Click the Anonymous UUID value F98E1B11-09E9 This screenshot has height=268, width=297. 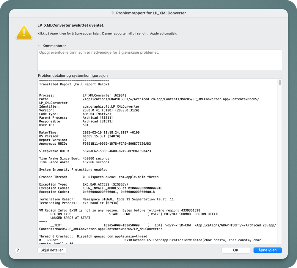[117, 143]
